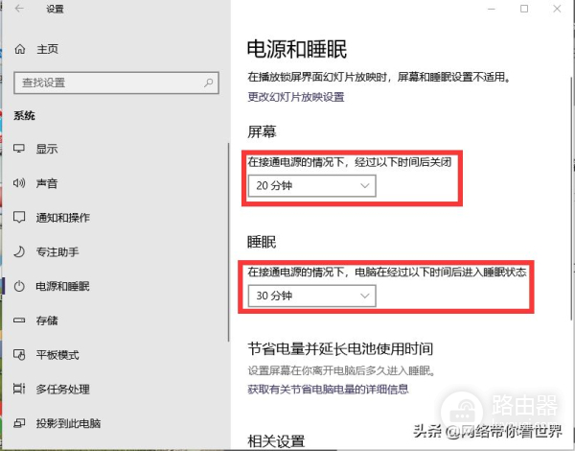
Task: Minimize the Settings window
Action: tap(492, 9)
